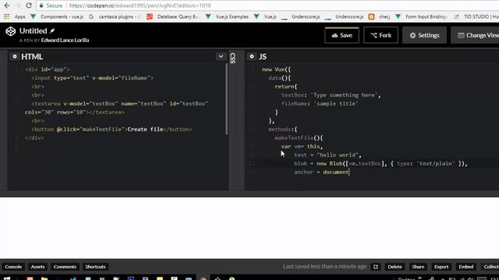Open pen Settings
Image resolution: width=499 pixels, height=280 pixels.
pyautogui.click(x=424, y=35)
